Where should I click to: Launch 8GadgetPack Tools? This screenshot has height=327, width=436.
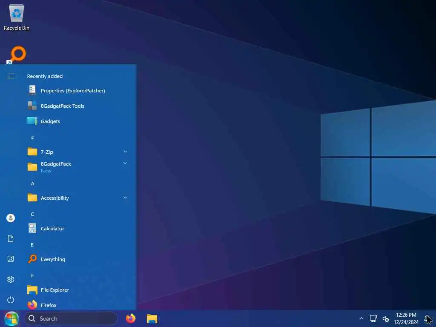(x=77, y=106)
